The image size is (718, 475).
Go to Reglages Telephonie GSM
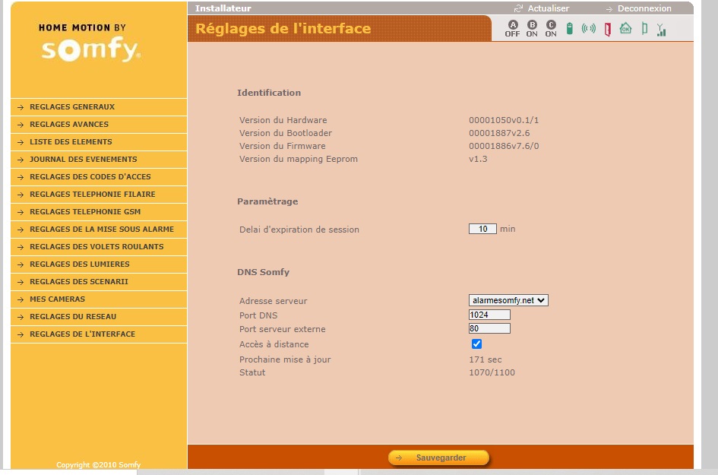99,211
